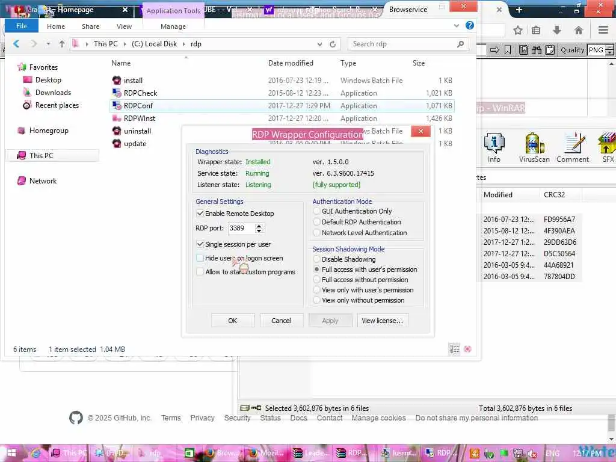Go up one folder level
The image size is (616, 462).
pos(62,43)
